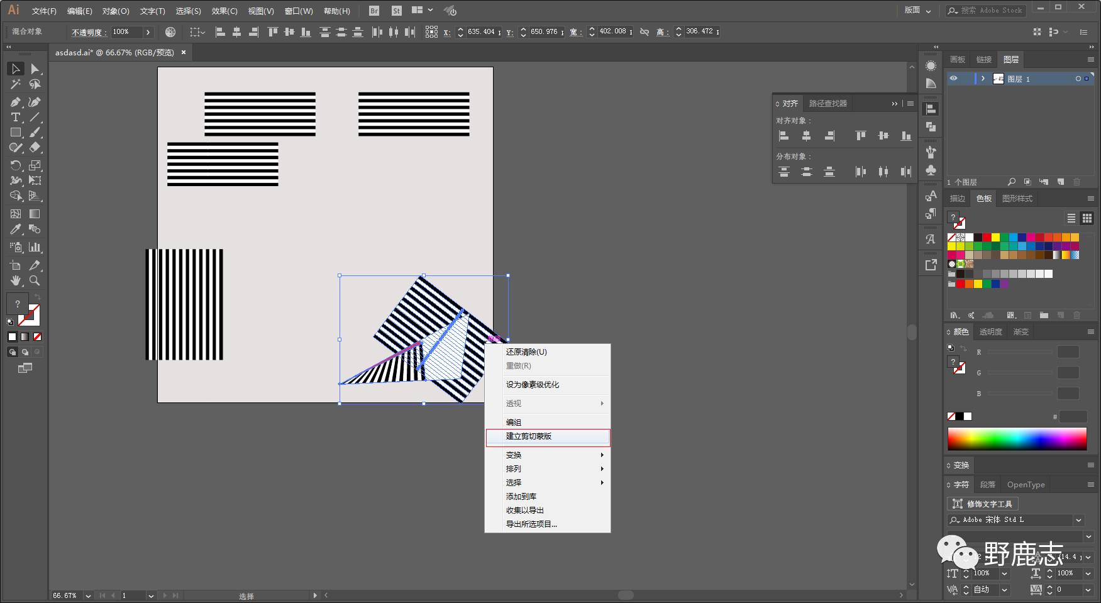Expand the 图层 1 layer tree

pos(983,79)
